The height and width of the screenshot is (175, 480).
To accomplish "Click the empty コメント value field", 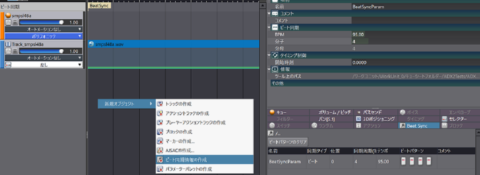I will (x=416, y=20).
